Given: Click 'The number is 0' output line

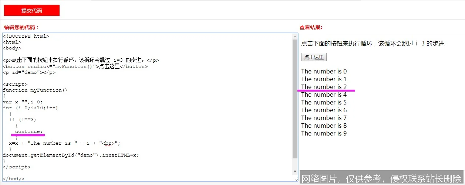Looking at the screenshot, I should tap(324, 71).
